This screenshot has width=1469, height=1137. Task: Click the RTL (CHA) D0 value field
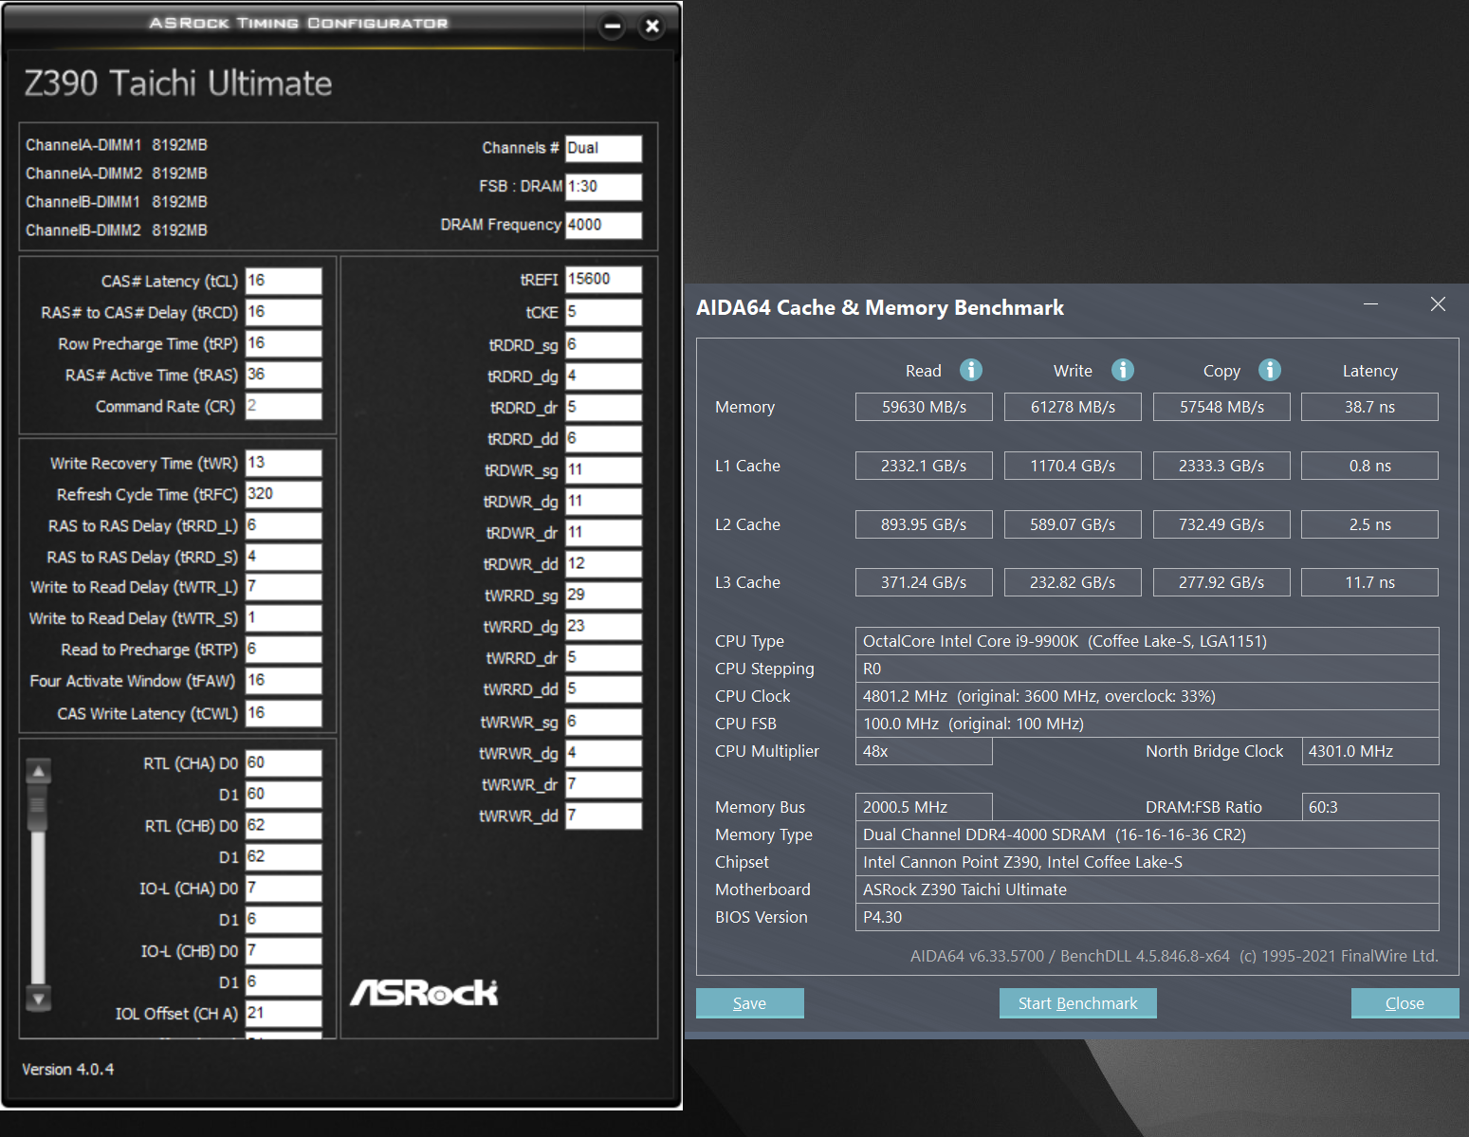click(x=284, y=763)
